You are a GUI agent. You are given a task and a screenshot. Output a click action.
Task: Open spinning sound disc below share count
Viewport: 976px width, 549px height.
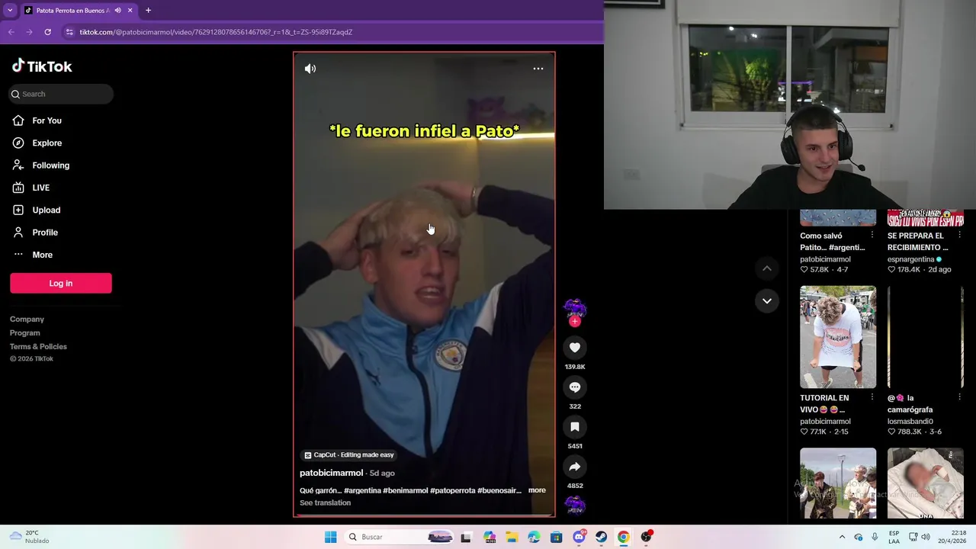[x=575, y=505]
